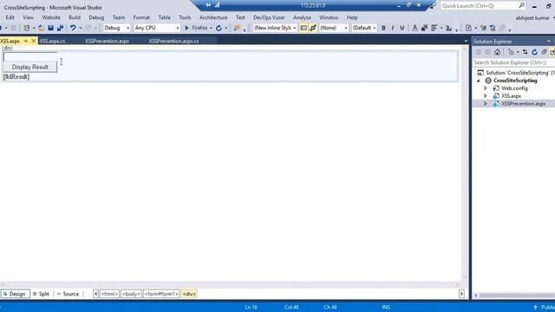The image size is (555, 312).
Task: Open the Build menu
Action: click(x=75, y=17)
